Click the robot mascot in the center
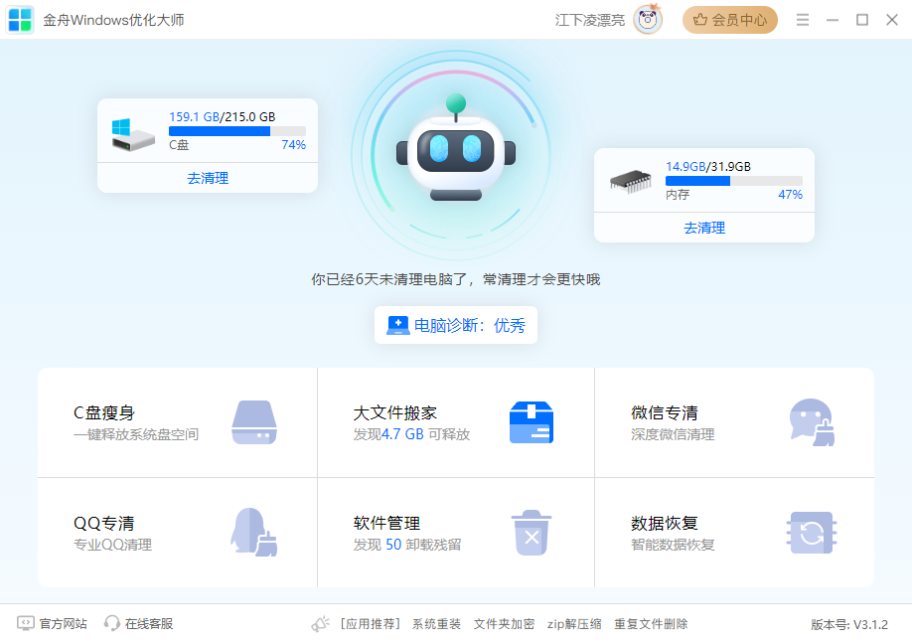The height and width of the screenshot is (643, 912). 456,148
